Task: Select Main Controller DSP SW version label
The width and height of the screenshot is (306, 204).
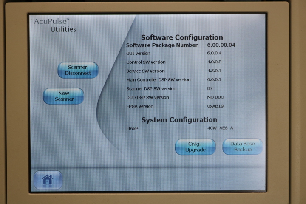Action: 158,79
